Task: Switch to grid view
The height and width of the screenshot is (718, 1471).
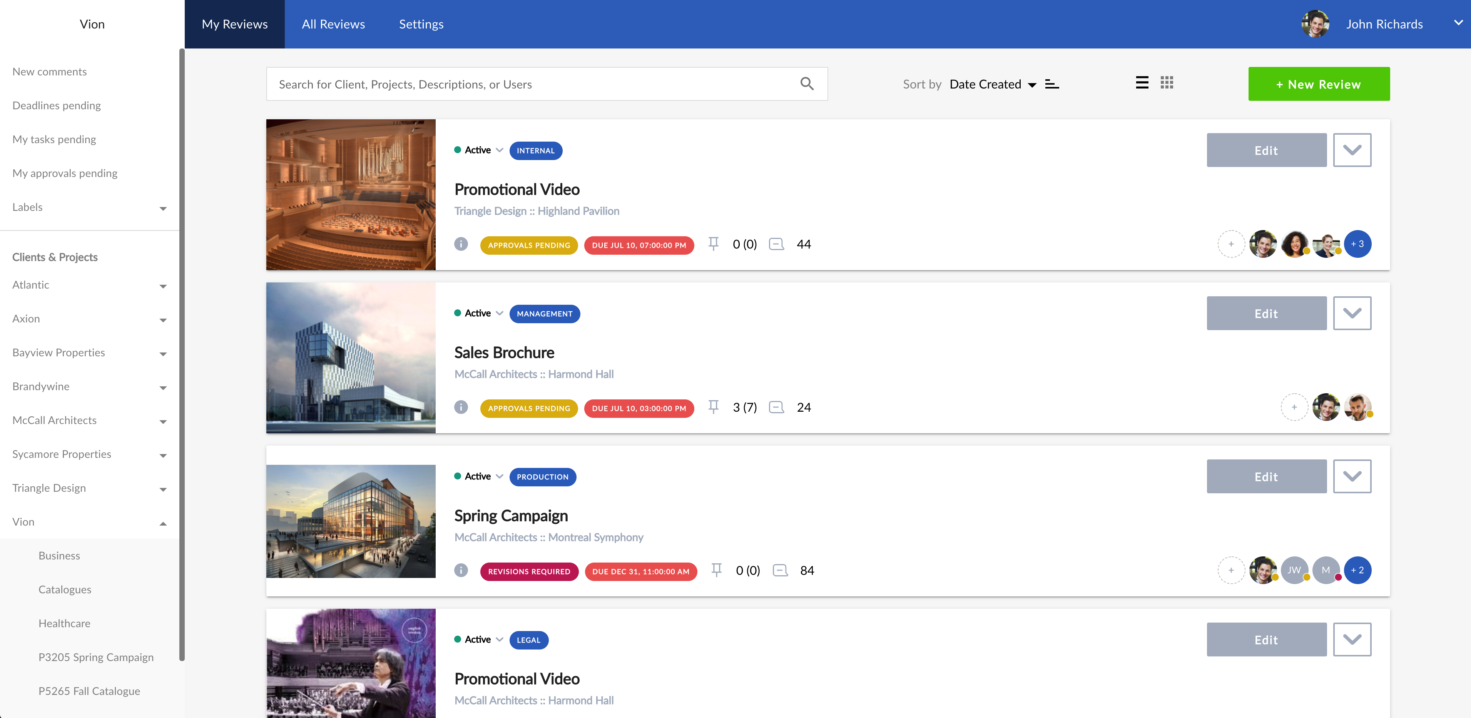Action: 1167,82
